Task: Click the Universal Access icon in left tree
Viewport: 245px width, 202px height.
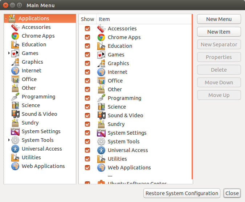Action: pos(15,149)
